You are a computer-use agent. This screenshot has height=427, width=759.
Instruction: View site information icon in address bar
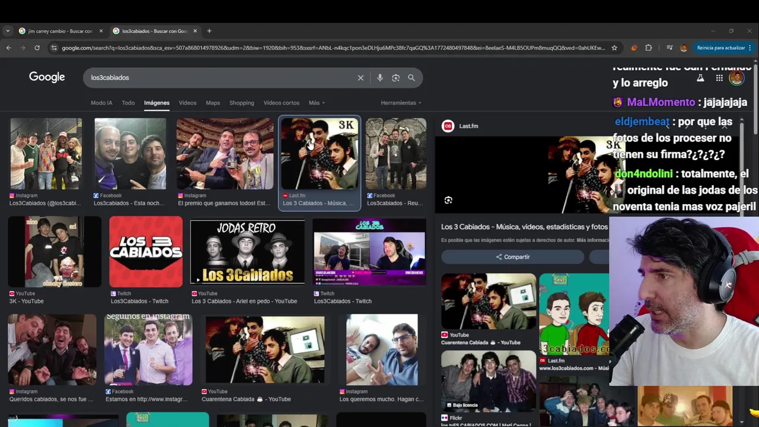(x=54, y=47)
